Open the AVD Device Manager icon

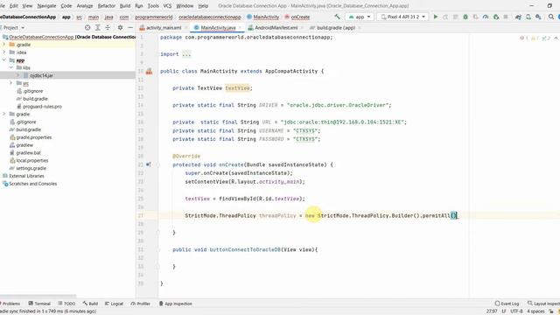[x=528, y=17]
